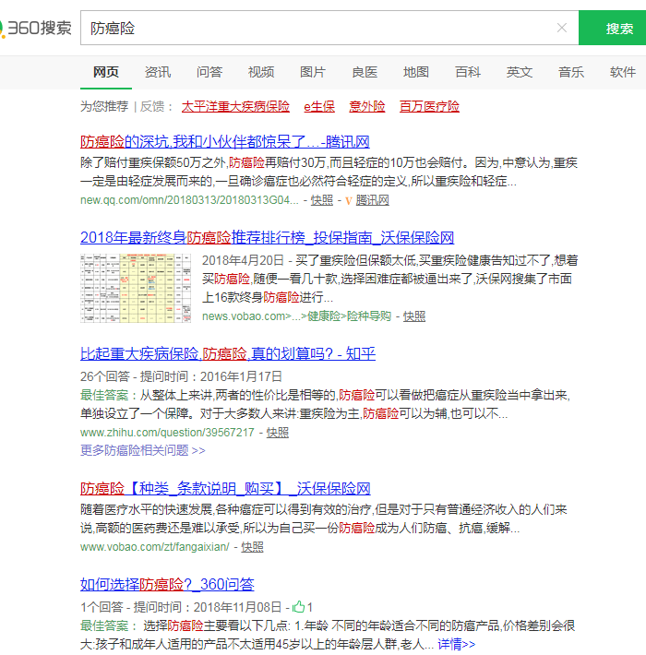Image resolution: width=646 pixels, height=655 pixels.
Task: Open the 知乎 result about 防癌险划算吗
Action: (228, 353)
